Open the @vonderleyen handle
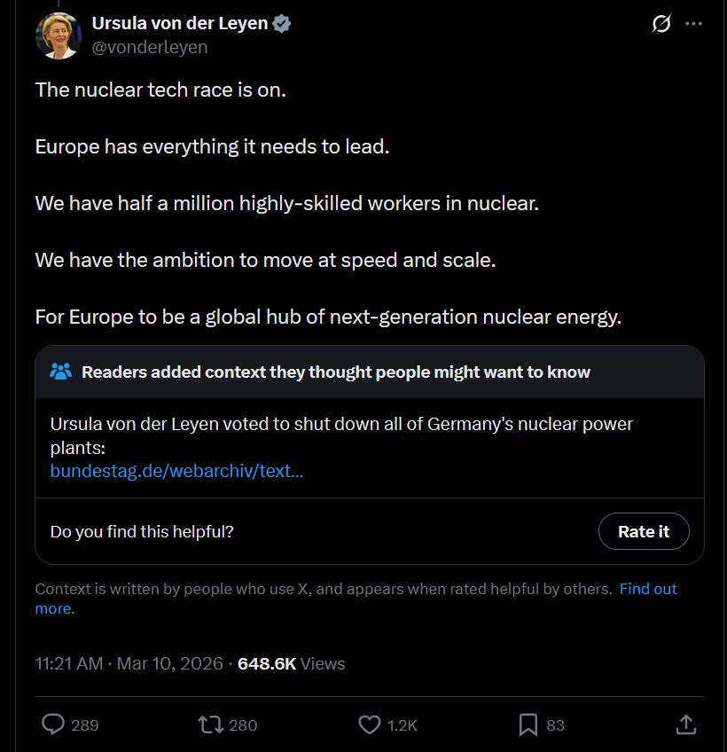The image size is (727, 752). pyautogui.click(x=150, y=47)
